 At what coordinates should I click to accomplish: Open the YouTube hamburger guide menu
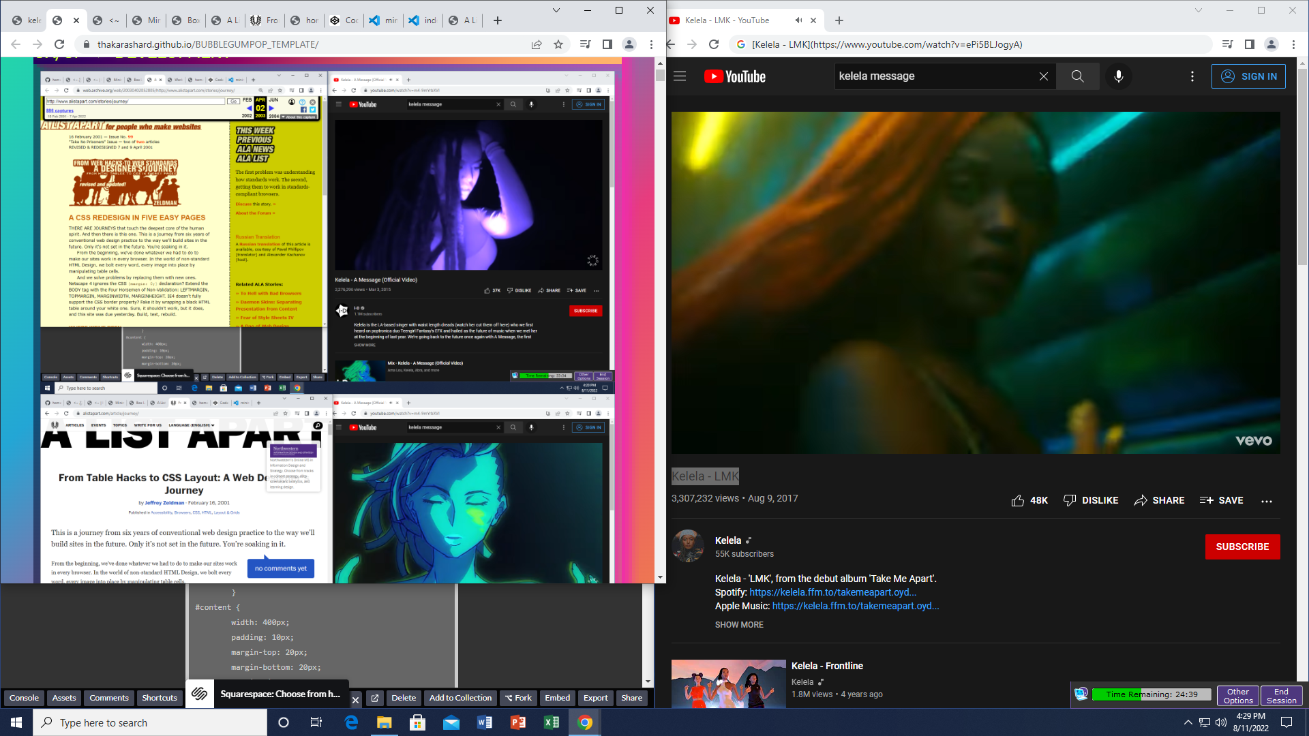[680, 76]
